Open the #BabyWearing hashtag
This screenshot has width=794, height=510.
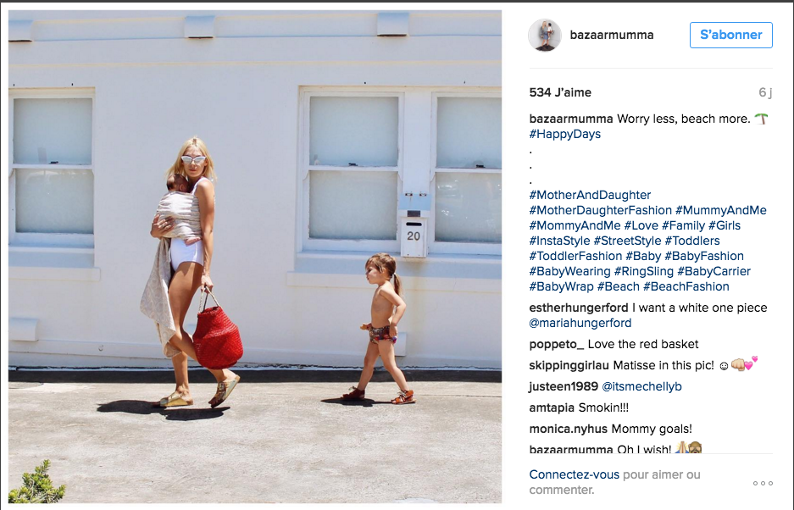coord(569,271)
